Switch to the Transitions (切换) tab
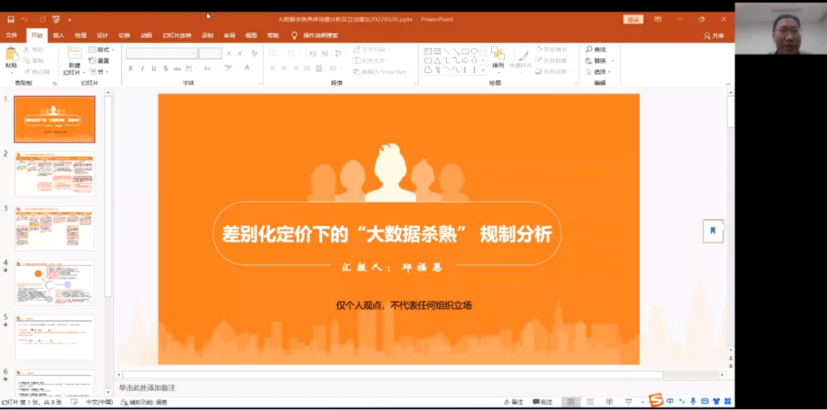 pyautogui.click(x=124, y=35)
